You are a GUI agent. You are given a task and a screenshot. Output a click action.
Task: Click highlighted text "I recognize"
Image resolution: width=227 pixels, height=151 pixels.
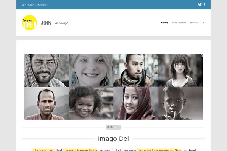coord(44,150)
